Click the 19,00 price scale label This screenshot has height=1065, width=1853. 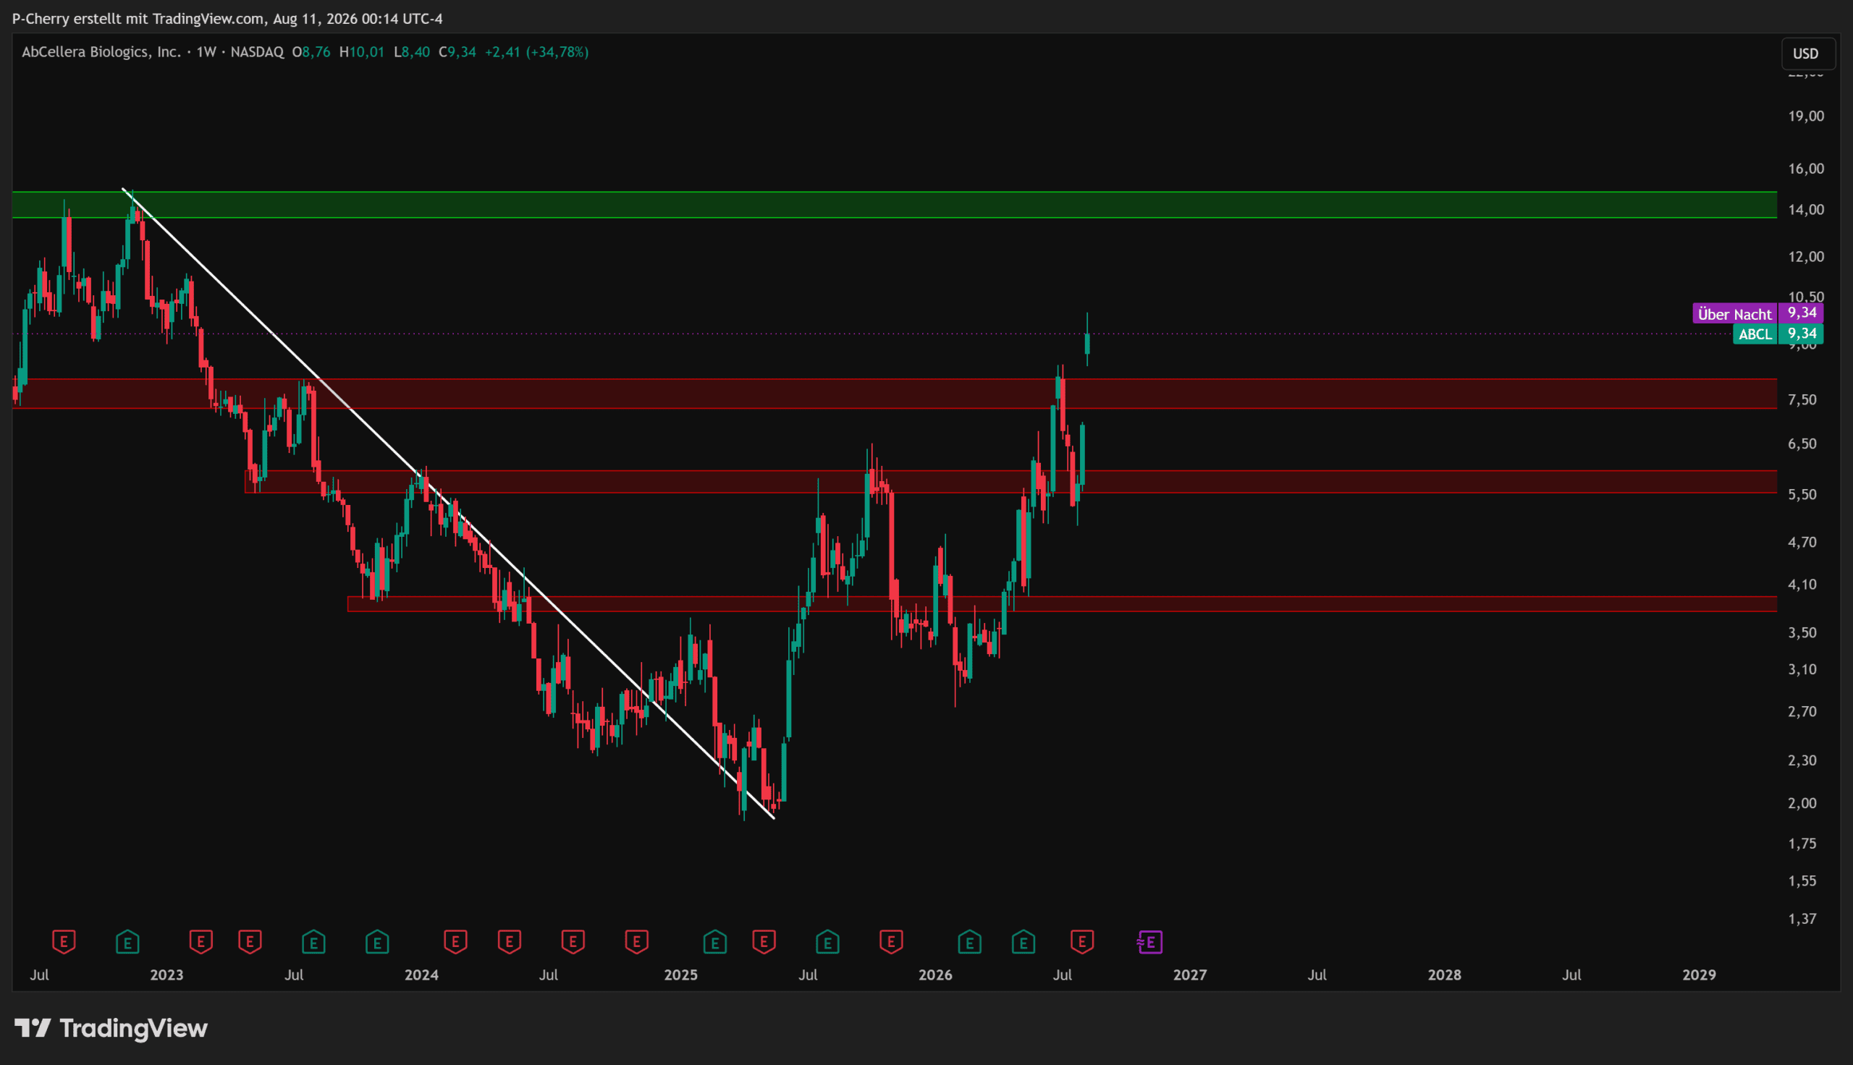(1806, 116)
